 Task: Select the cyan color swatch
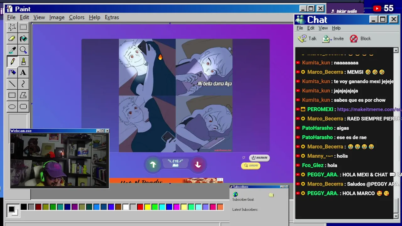(x=162, y=207)
